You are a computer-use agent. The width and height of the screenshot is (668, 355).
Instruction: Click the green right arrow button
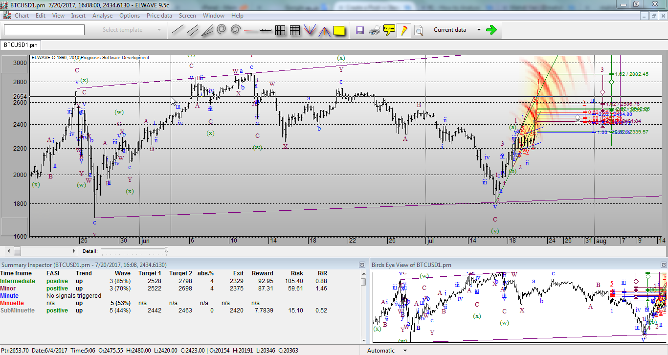tap(491, 30)
